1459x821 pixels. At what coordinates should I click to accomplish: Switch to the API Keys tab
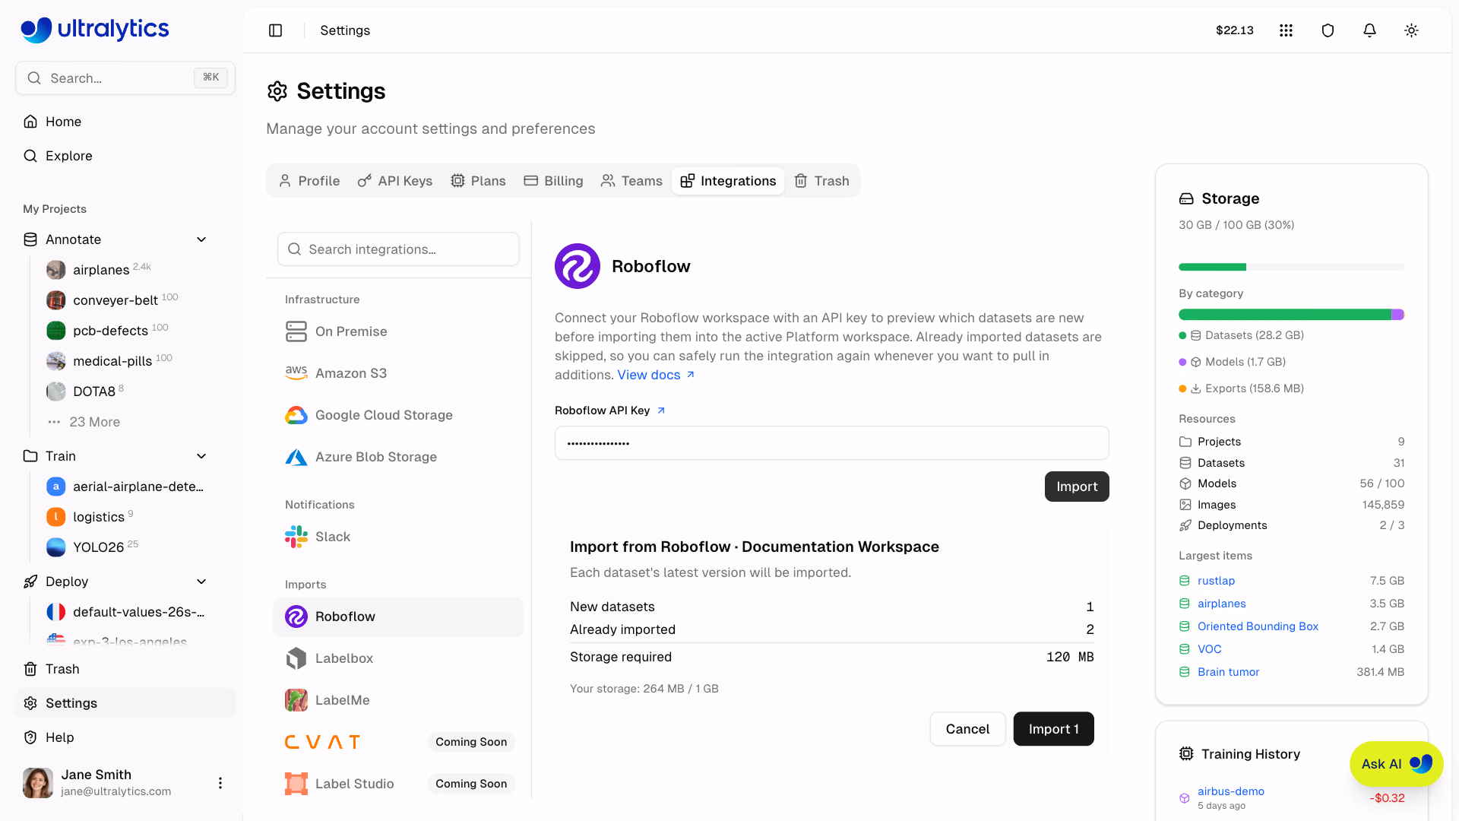[395, 181]
